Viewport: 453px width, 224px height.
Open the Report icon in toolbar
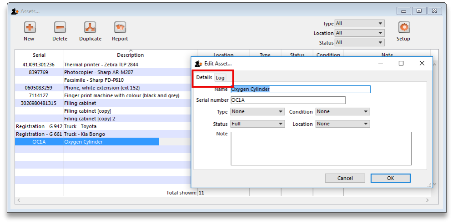(120, 28)
